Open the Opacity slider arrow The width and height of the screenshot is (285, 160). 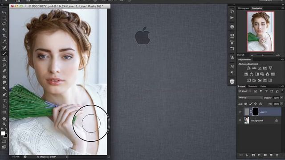[281, 98]
